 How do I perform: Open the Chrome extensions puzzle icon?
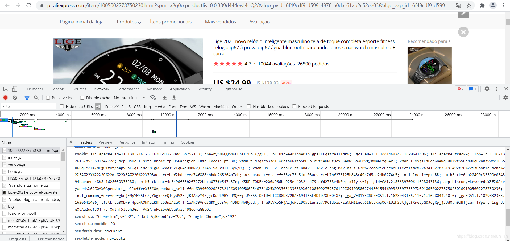coord(482,5)
